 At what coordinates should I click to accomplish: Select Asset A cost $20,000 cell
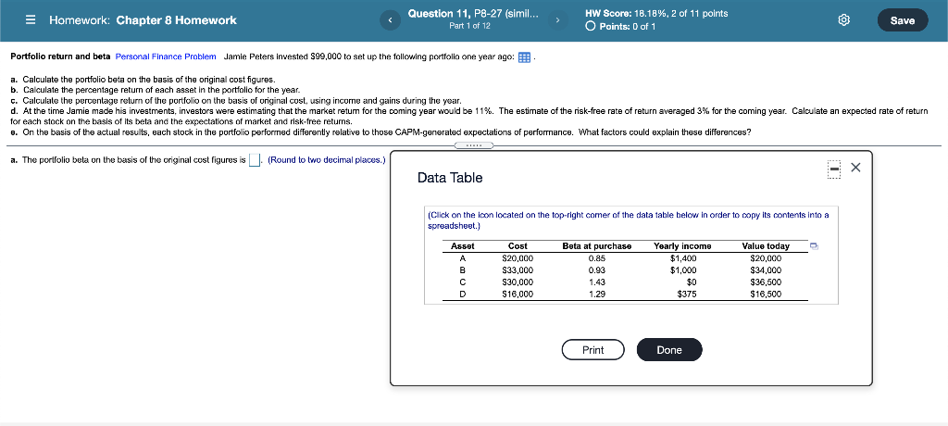click(518, 258)
